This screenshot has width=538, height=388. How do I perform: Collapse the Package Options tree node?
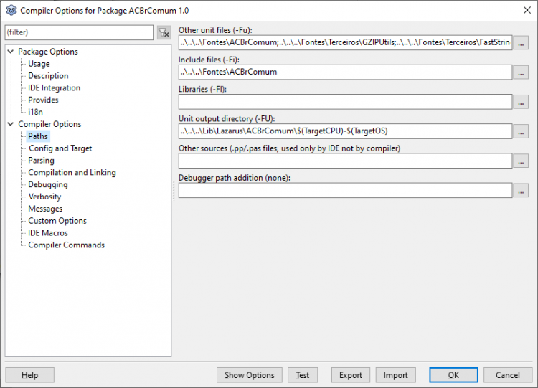[11, 52]
